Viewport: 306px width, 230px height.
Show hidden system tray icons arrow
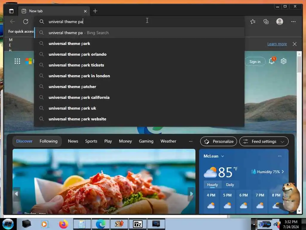coord(254,225)
